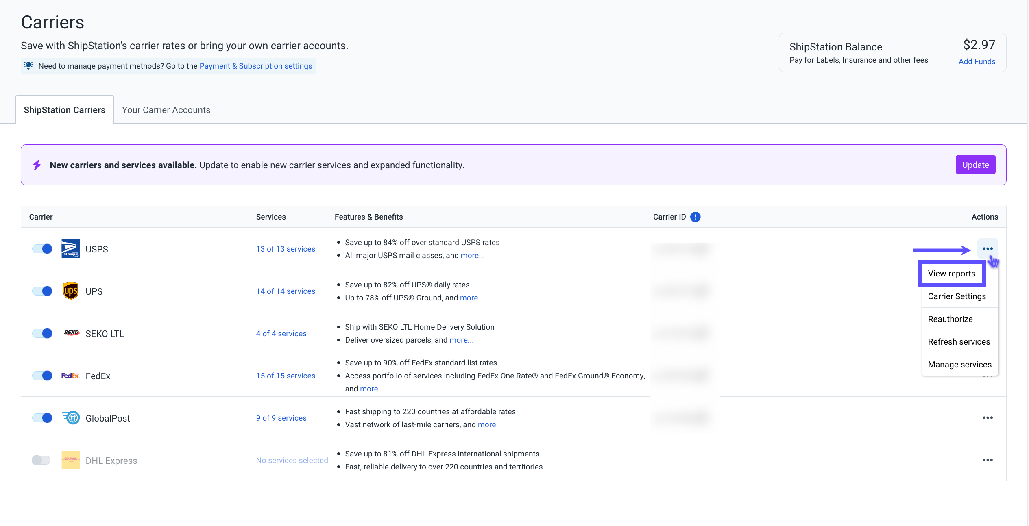Select Reauthorize menu option
The width and height of the screenshot is (1029, 526).
click(959, 319)
